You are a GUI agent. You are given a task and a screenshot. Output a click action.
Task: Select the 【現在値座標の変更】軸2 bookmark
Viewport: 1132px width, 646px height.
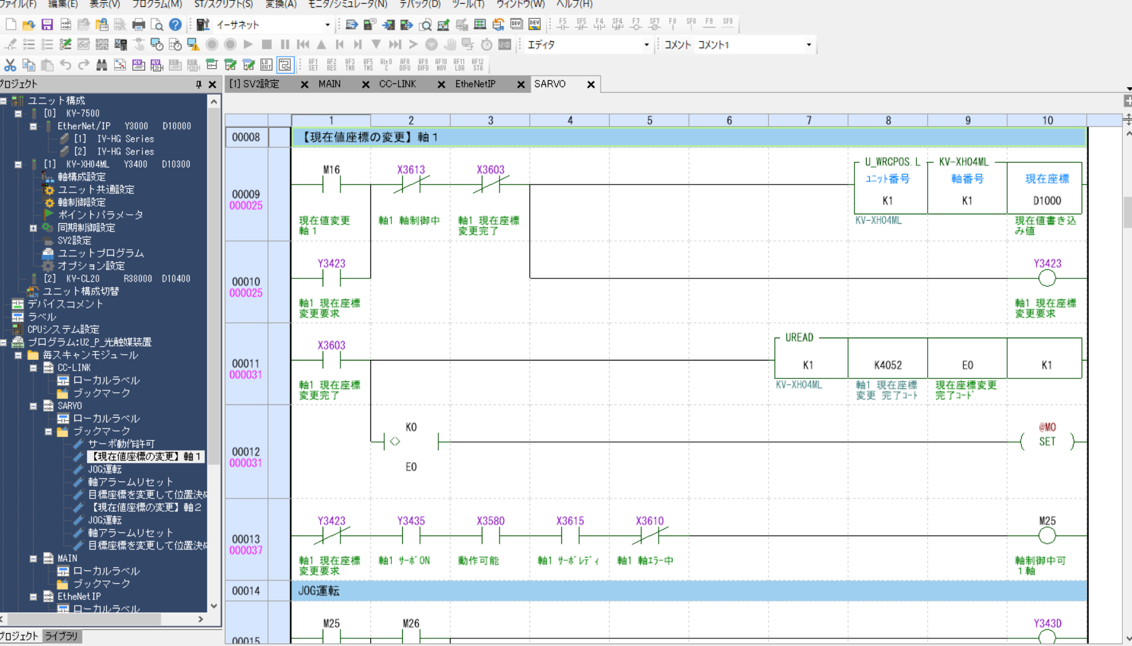coord(145,507)
